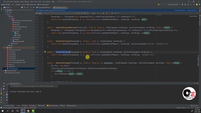Collapse the ItextPDF project root node
Viewport: 201px width, 113px height.
[x=3, y=10]
